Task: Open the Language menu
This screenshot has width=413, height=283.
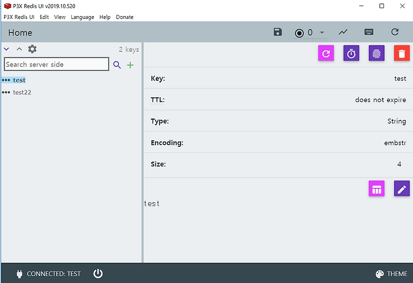Action: [x=83, y=17]
